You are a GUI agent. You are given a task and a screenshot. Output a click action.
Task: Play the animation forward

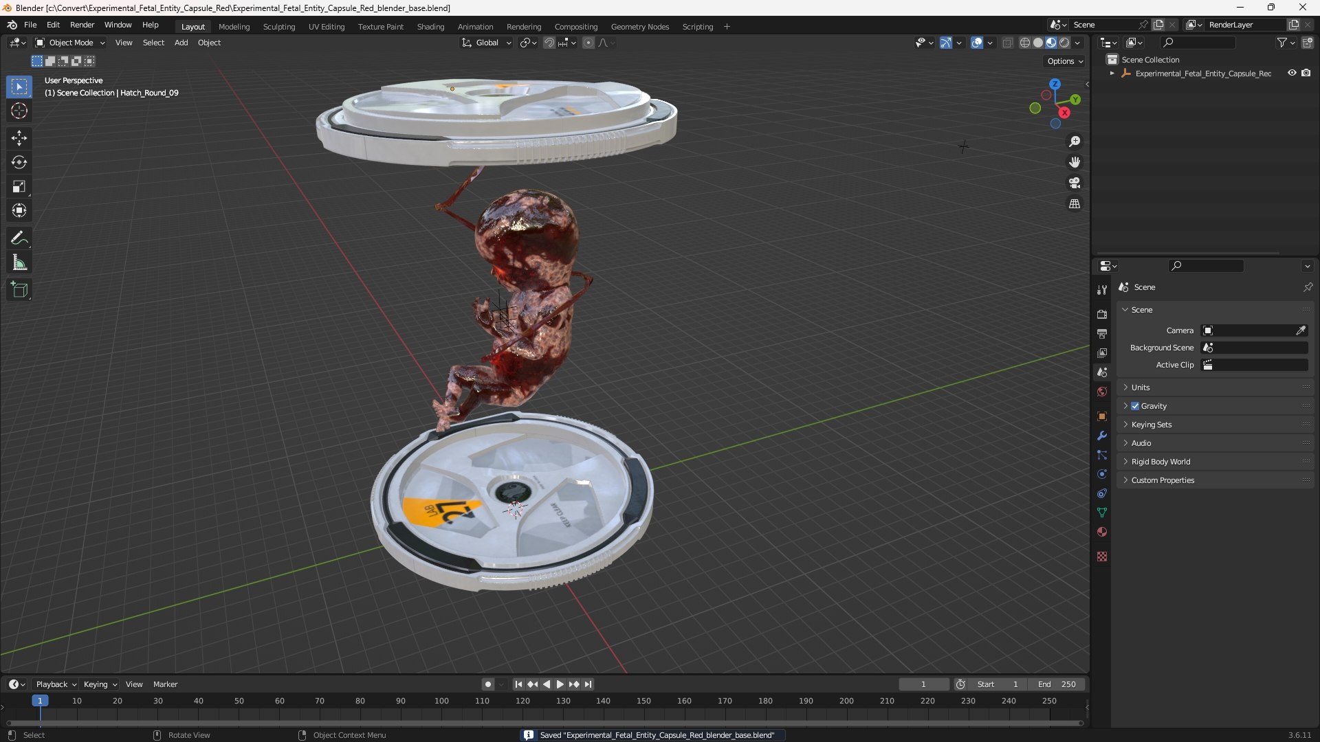pyautogui.click(x=560, y=684)
